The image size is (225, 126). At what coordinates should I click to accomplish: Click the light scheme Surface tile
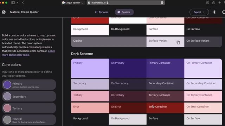pos(165,30)
